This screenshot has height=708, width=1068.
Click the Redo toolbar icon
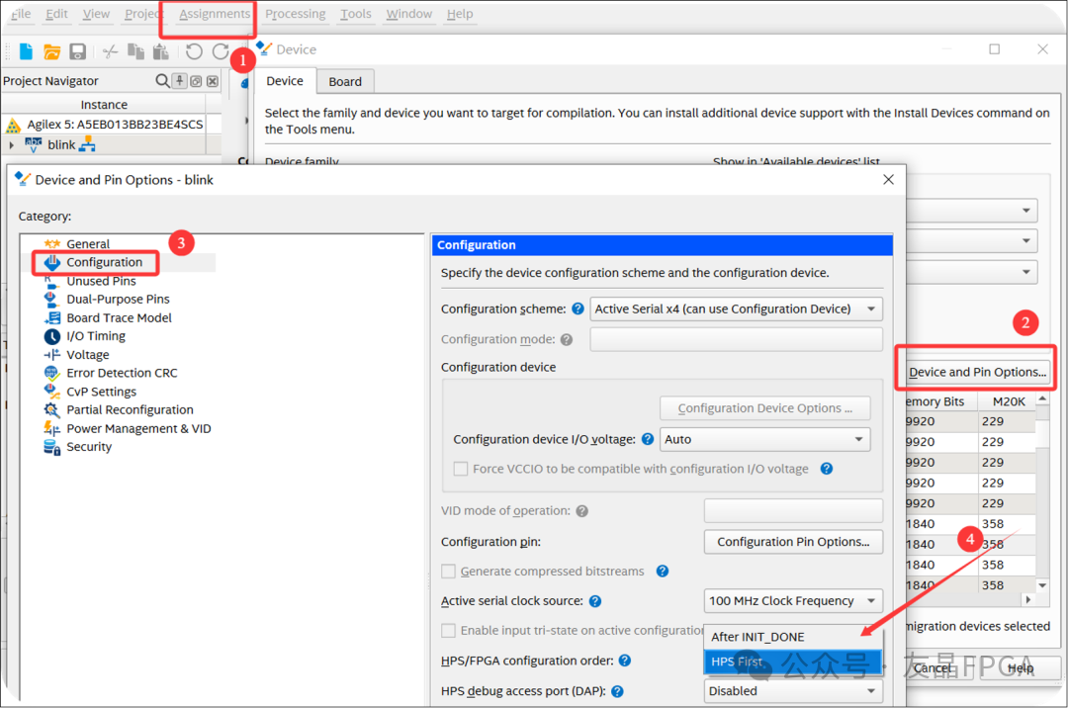tap(220, 51)
